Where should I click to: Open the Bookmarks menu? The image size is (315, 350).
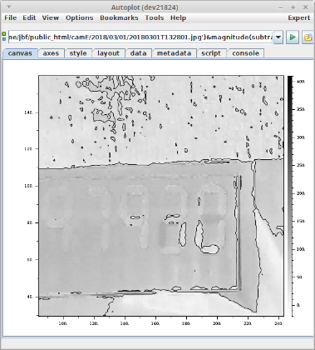(x=119, y=17)
